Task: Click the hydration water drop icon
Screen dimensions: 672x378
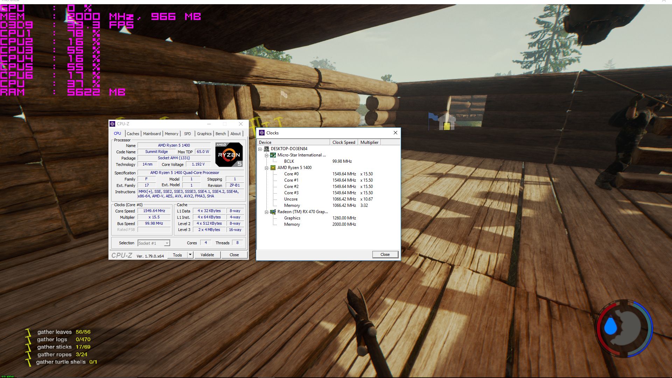Action: pyautogui.click(x=610, y=326)
